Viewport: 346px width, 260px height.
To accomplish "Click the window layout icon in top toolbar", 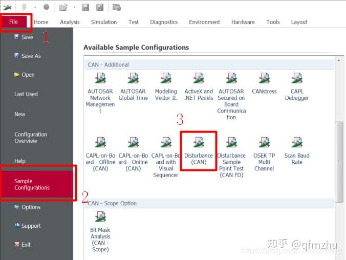I will coord(117,8).
